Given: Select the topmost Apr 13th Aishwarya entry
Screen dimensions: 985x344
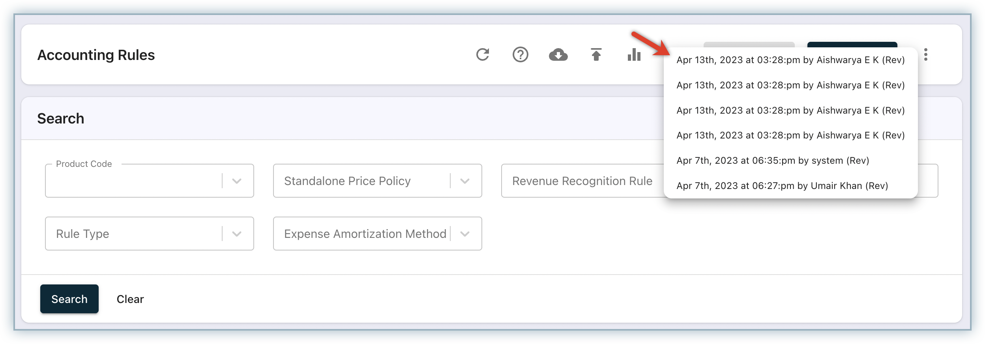Looking at the screenshot, I should 790,60.
